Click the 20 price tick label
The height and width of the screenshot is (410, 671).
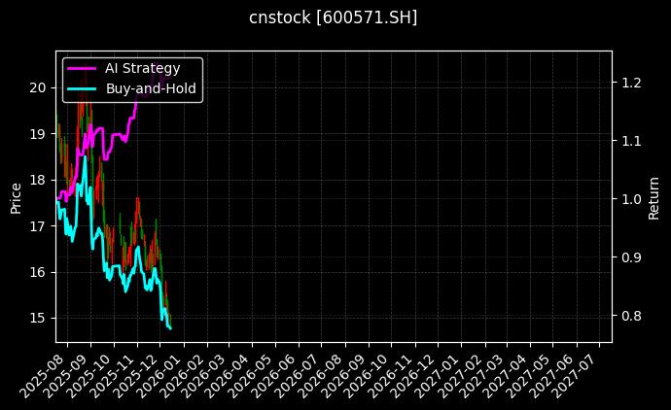point(38,87)
